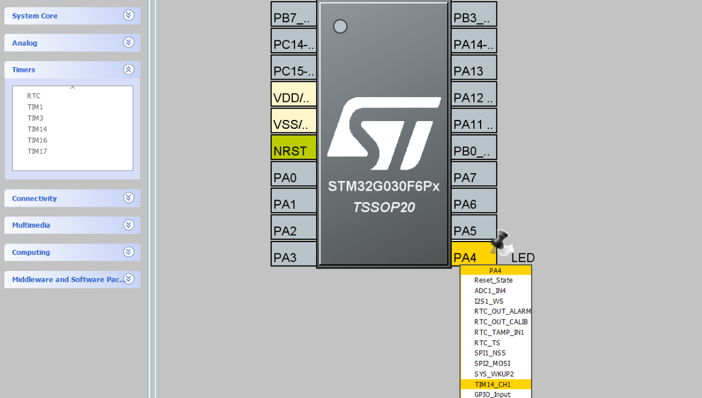Click the PB7 pin on chip
702x398 pixels.
(x=293, y=14)
